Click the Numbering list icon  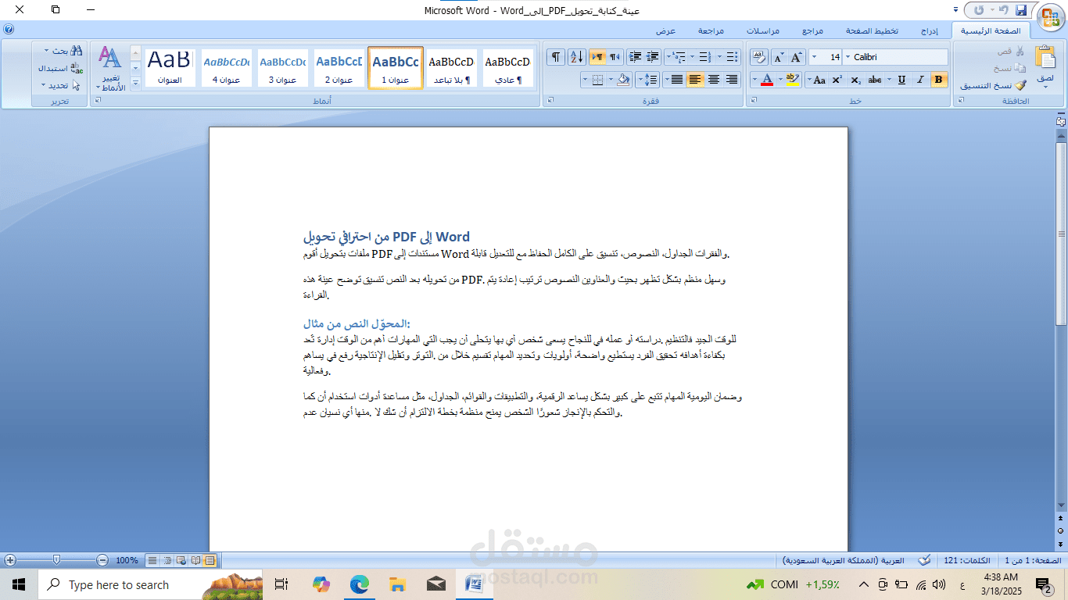[x=705, y=57]
